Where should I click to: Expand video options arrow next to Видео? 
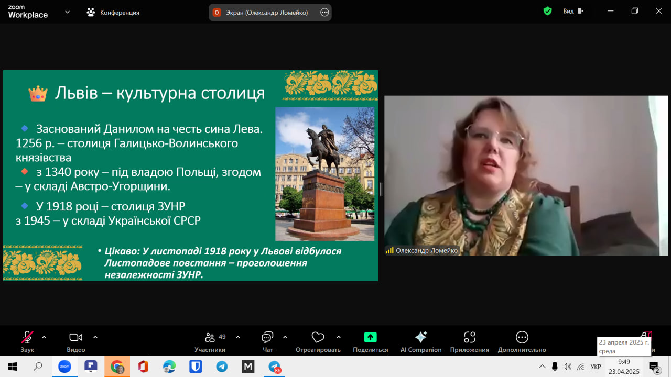pos(95,337)
